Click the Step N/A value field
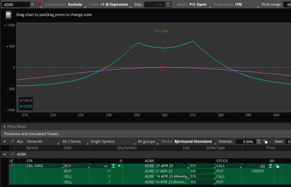The image size is (291, 187). click(155, 5)
